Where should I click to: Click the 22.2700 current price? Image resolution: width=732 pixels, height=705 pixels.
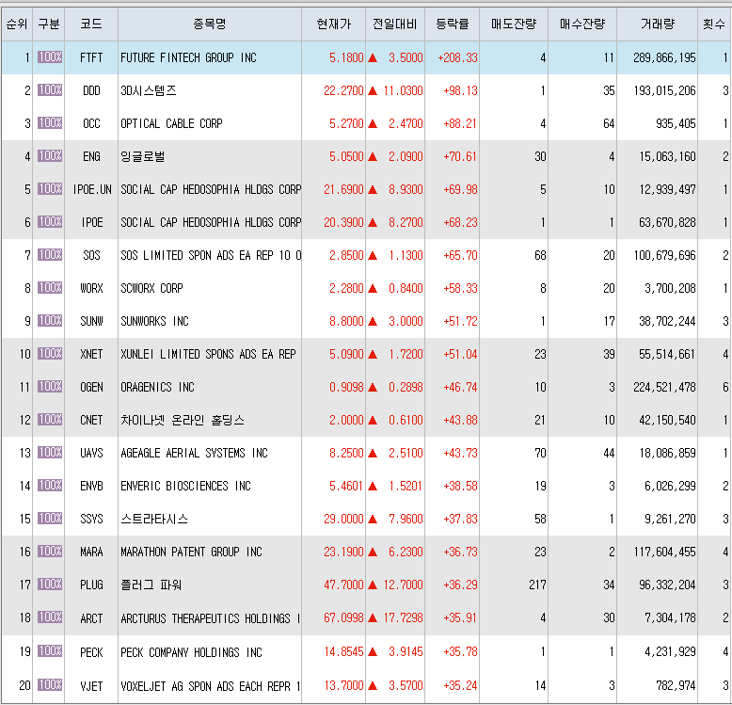pos(343,90)
